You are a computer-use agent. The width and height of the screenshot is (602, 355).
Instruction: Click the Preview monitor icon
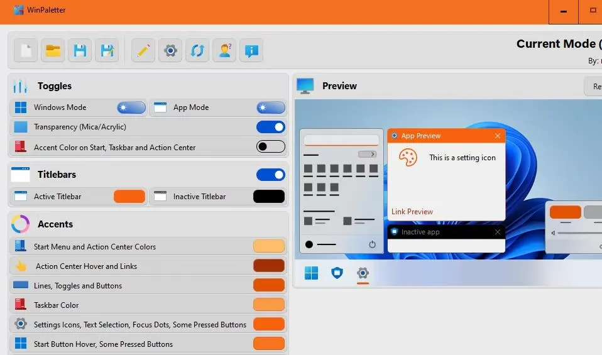305,86
